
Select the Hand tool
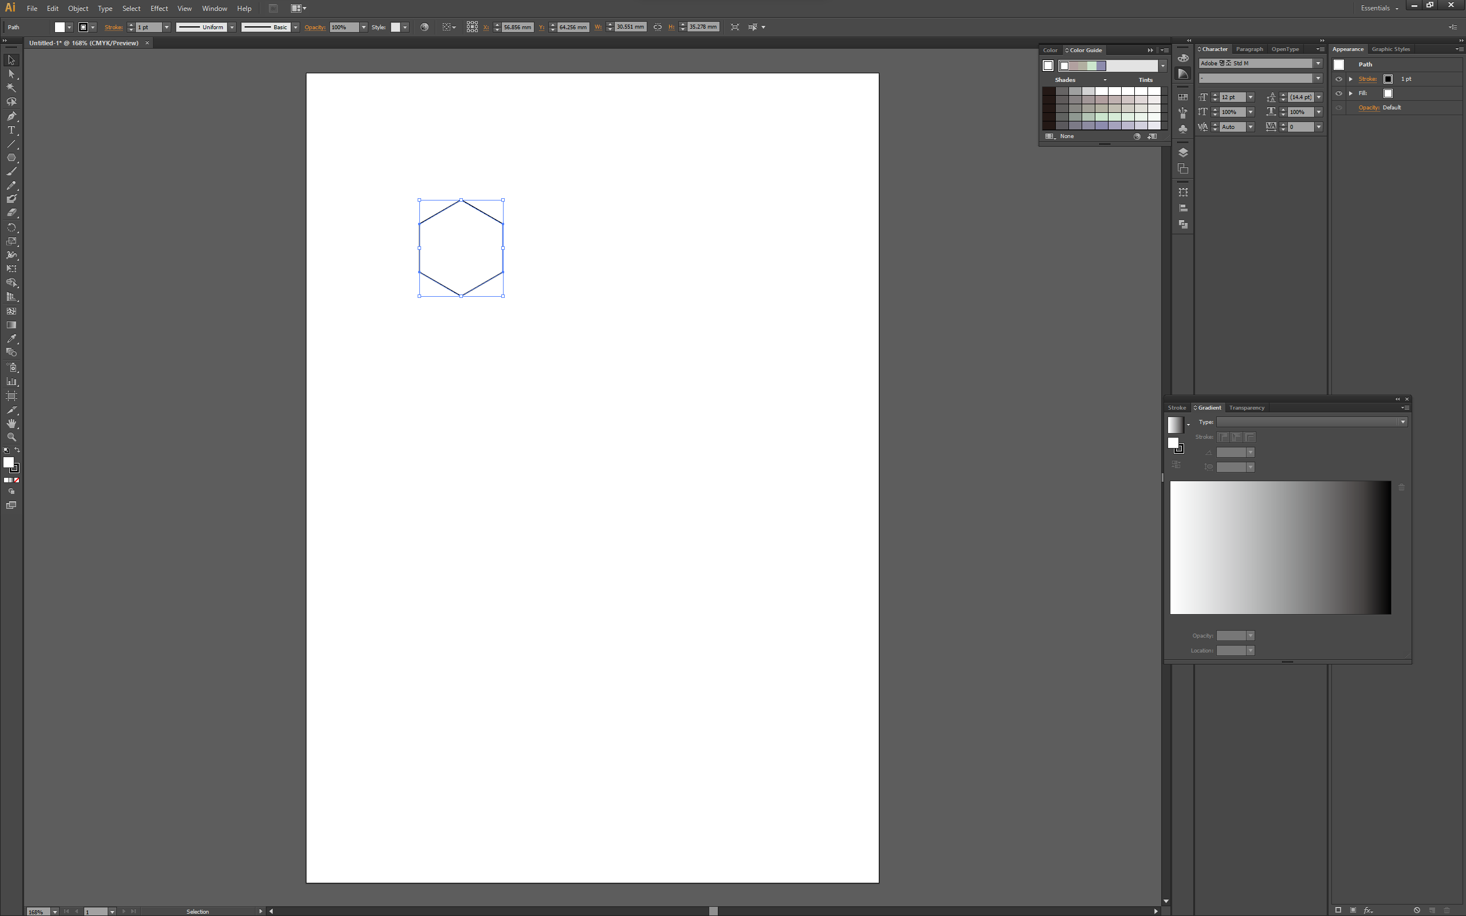(x=11, y=423)
